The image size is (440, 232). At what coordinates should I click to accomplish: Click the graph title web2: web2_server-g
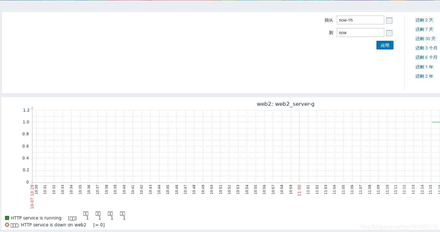pyautogui.click(x=286, y=104)
